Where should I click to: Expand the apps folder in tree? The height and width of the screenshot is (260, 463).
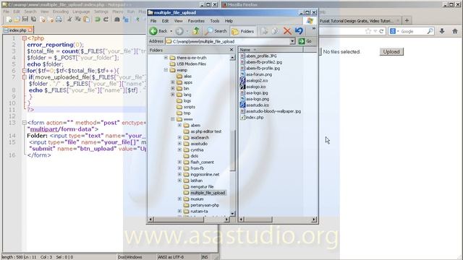point(173,82)
